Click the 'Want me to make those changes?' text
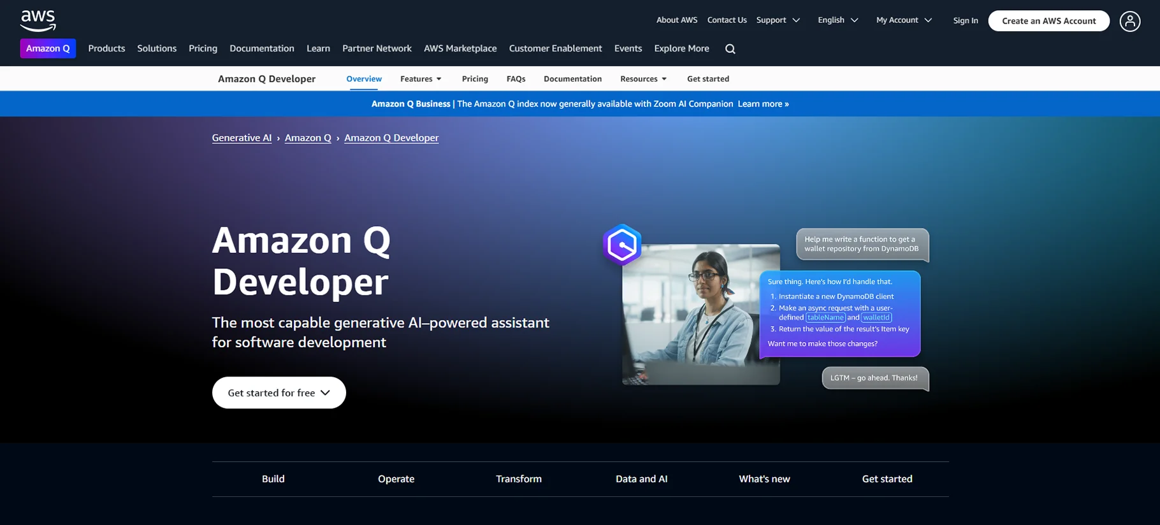 click(x=822, y=344)
